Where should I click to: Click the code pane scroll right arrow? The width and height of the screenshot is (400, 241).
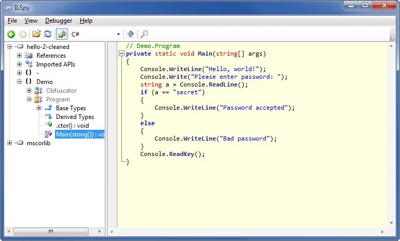click(x=382, y=232)
